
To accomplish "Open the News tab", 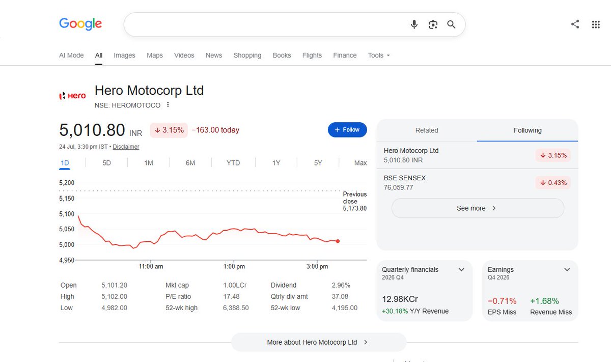I will pyautogui.click(x=214, y=55).
